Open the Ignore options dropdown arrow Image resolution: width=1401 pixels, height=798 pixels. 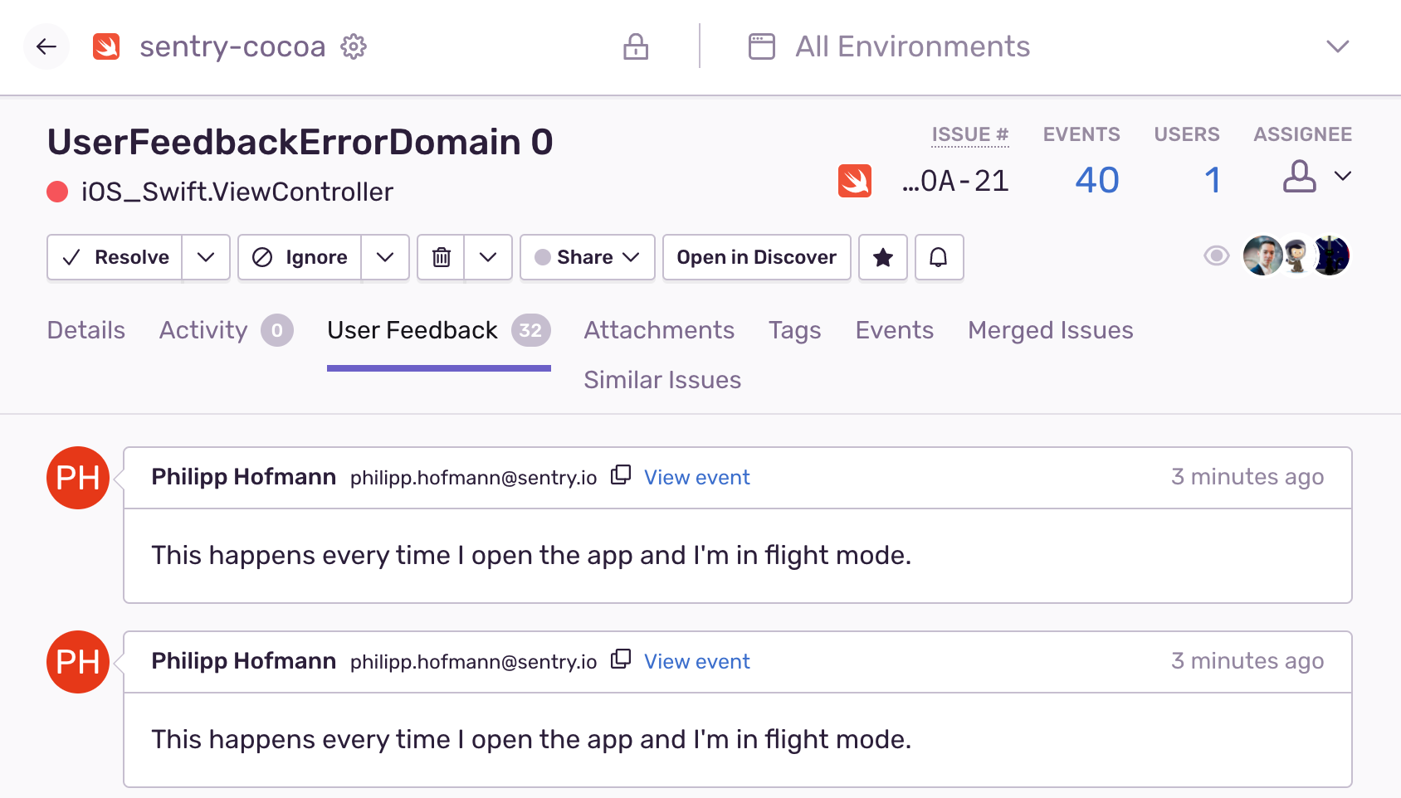coord(385,257)
